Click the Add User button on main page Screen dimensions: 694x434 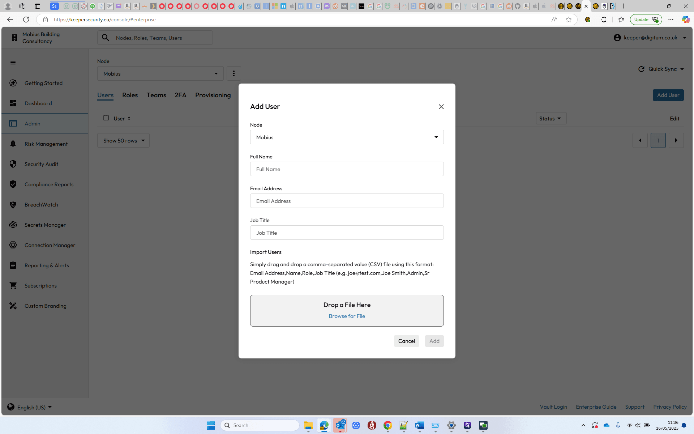[668, 95]
